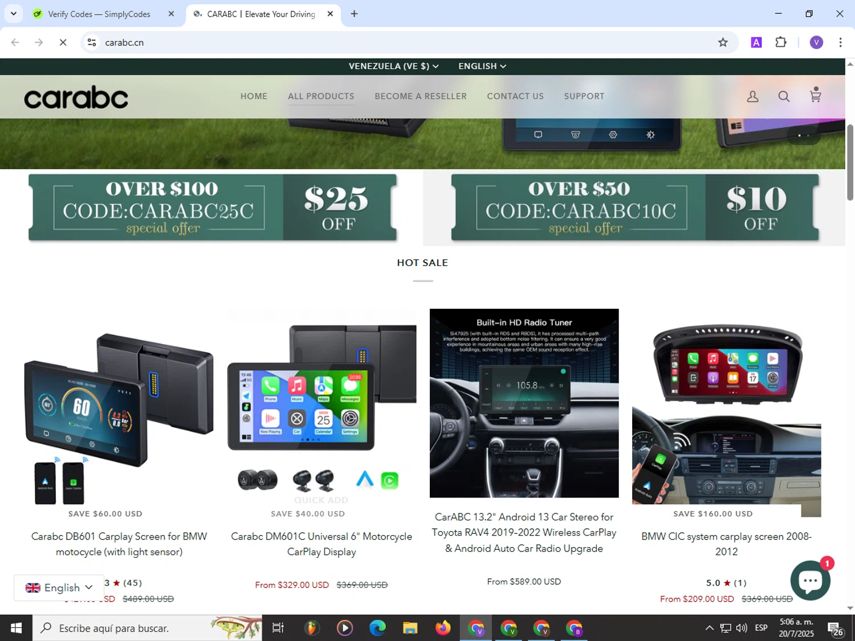Open the shopping cart icon
855x641 pixels.
[x=816, y=95]
